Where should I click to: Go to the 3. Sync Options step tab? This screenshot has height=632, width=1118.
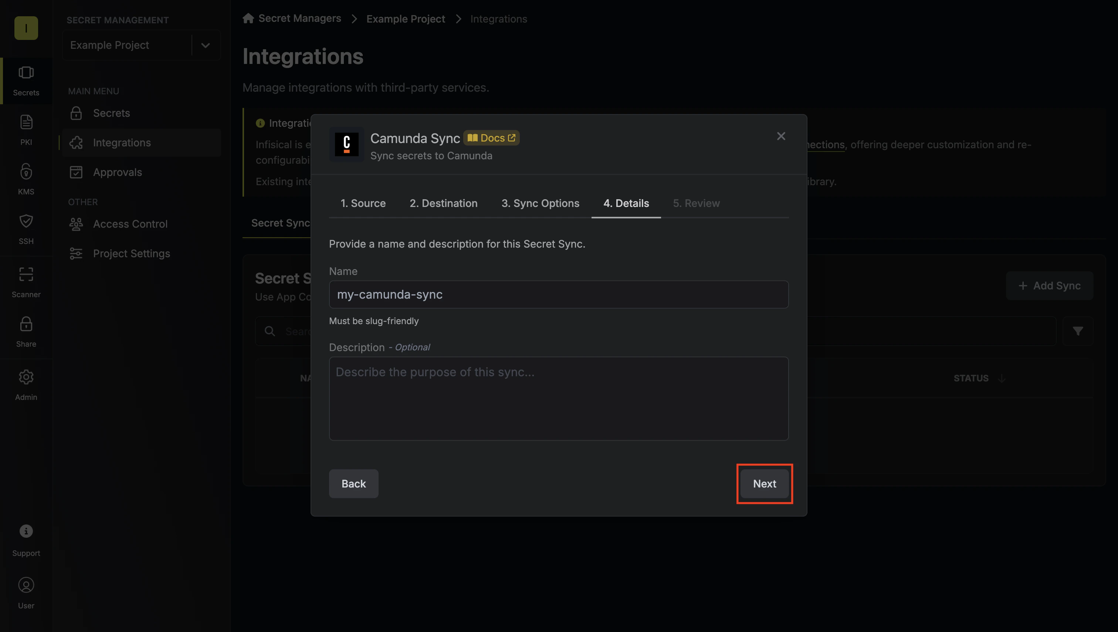click(x=540, y=203)
